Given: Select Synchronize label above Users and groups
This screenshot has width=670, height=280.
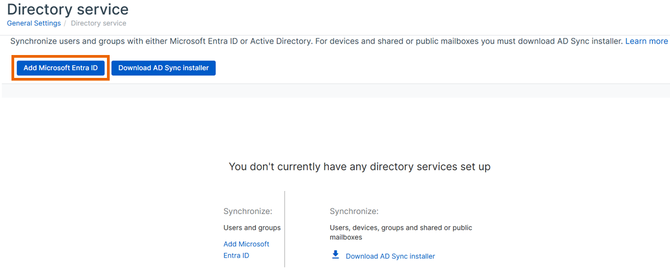Looking at the screenshot, I should point(247,211).
